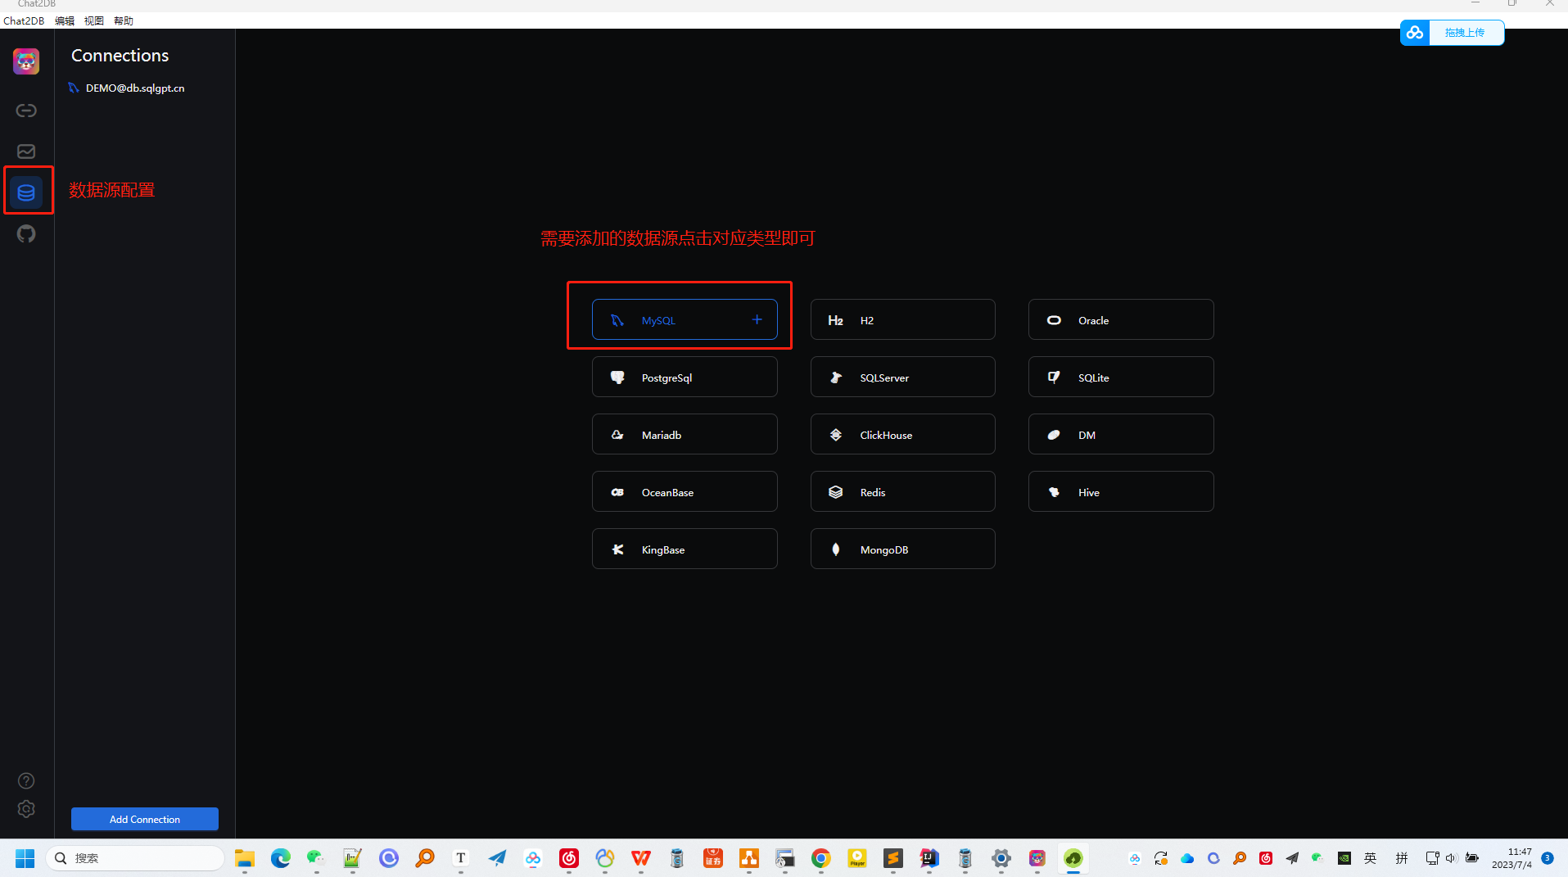Click the SQLite icon on its card
The height and width of the screenshot is (877, 1568).
[1054, 377]
